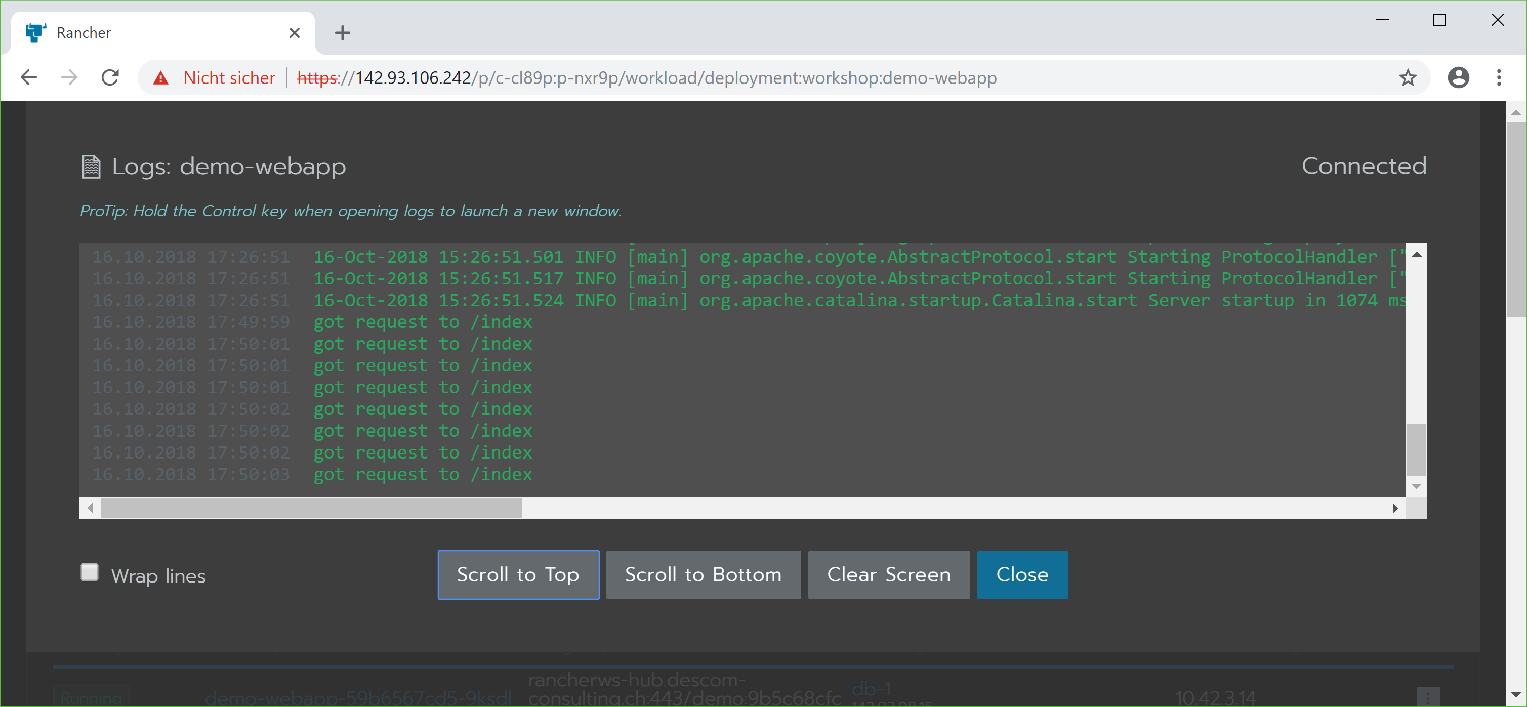Click the 'Connected' status text

coord(1364,166)
